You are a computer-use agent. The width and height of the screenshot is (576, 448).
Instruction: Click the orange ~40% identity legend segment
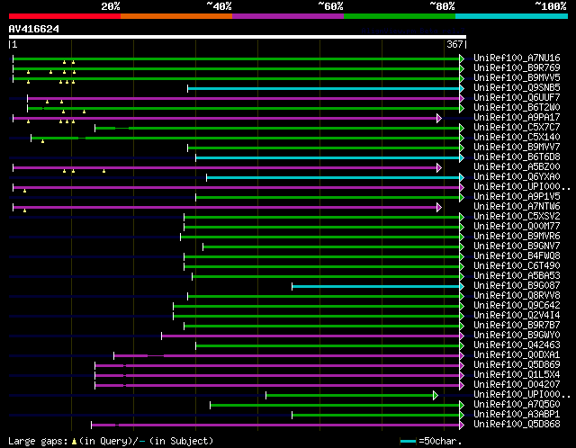[176, 16]
